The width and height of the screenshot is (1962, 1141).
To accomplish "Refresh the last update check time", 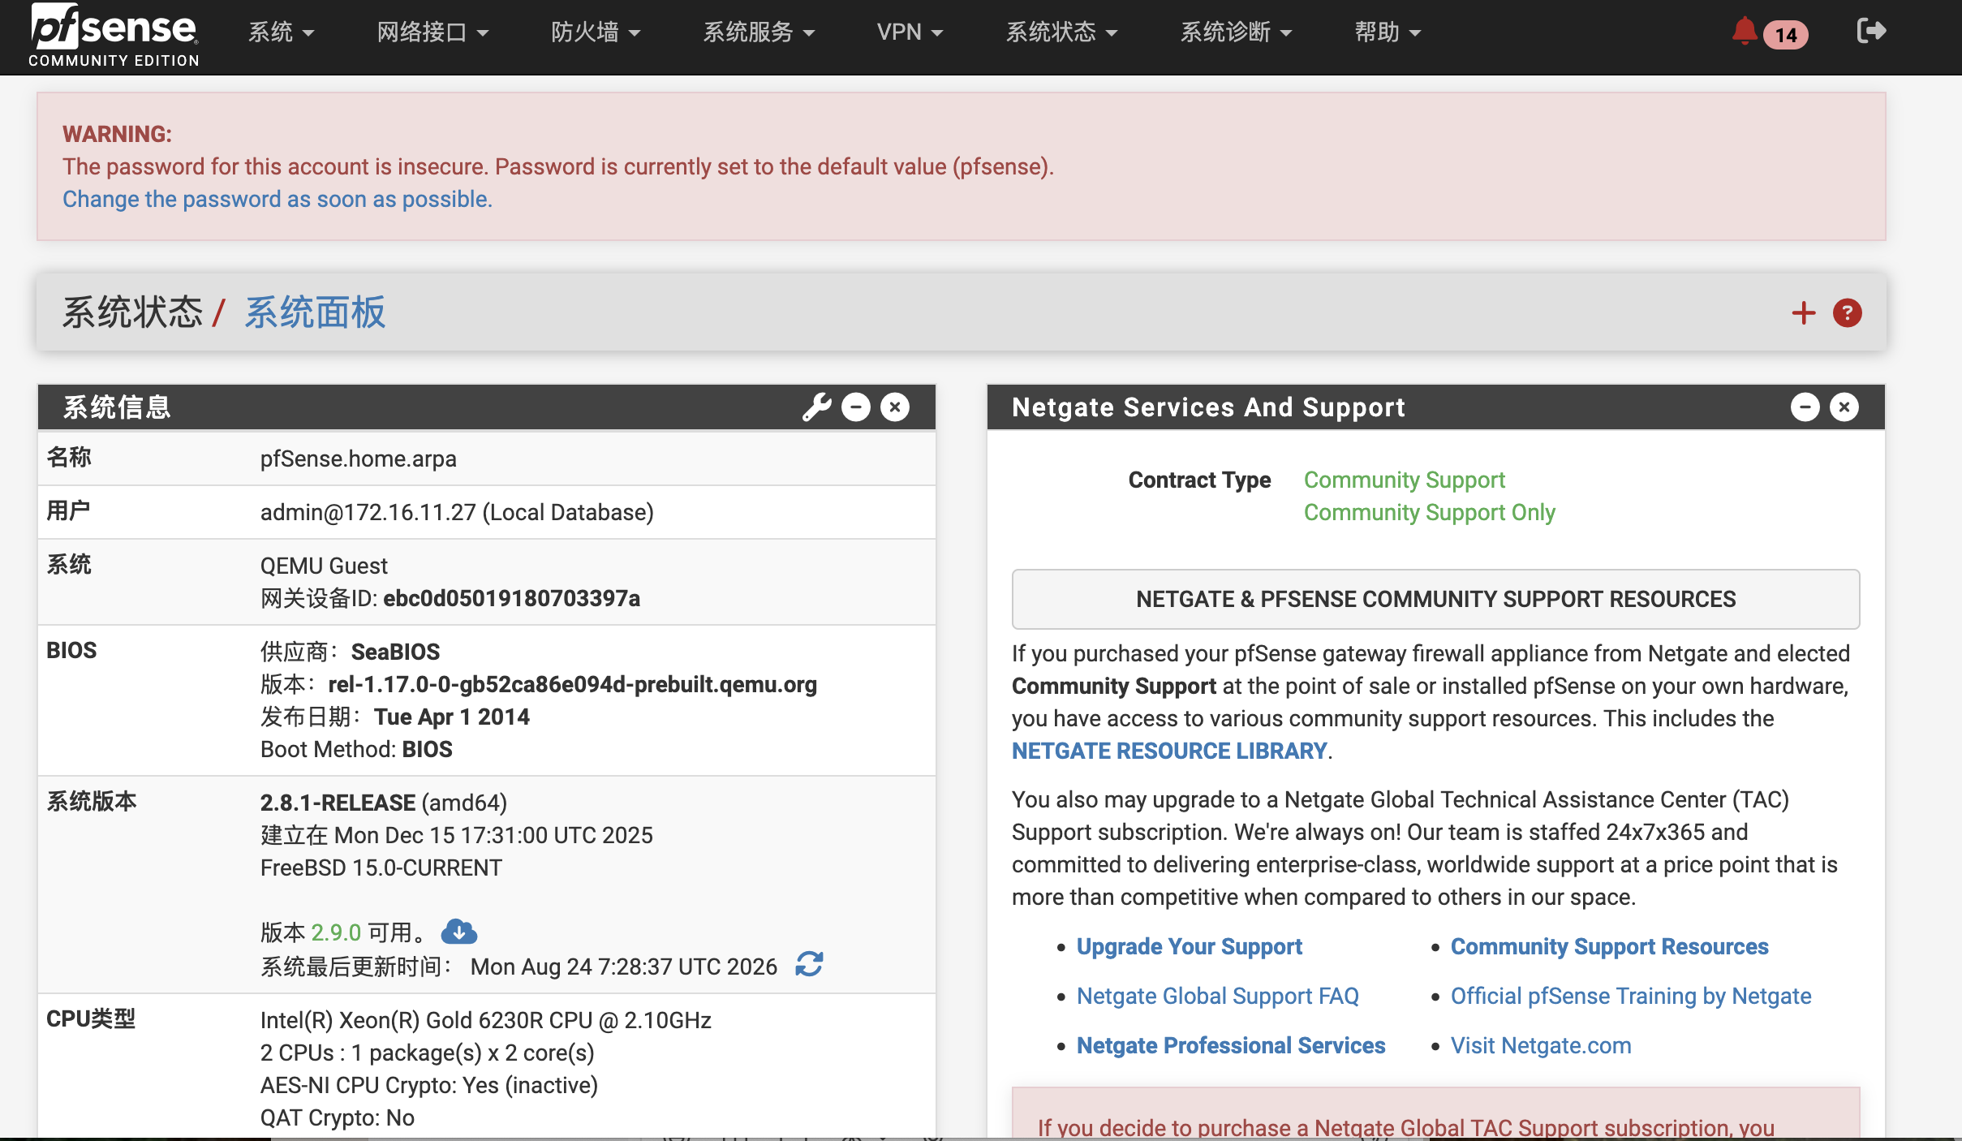I will (x=809, y=965).
